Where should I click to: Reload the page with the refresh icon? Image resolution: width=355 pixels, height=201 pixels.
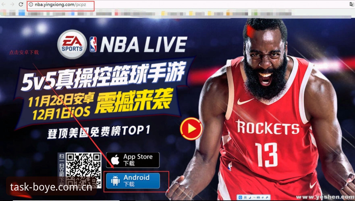coord(21,4)
